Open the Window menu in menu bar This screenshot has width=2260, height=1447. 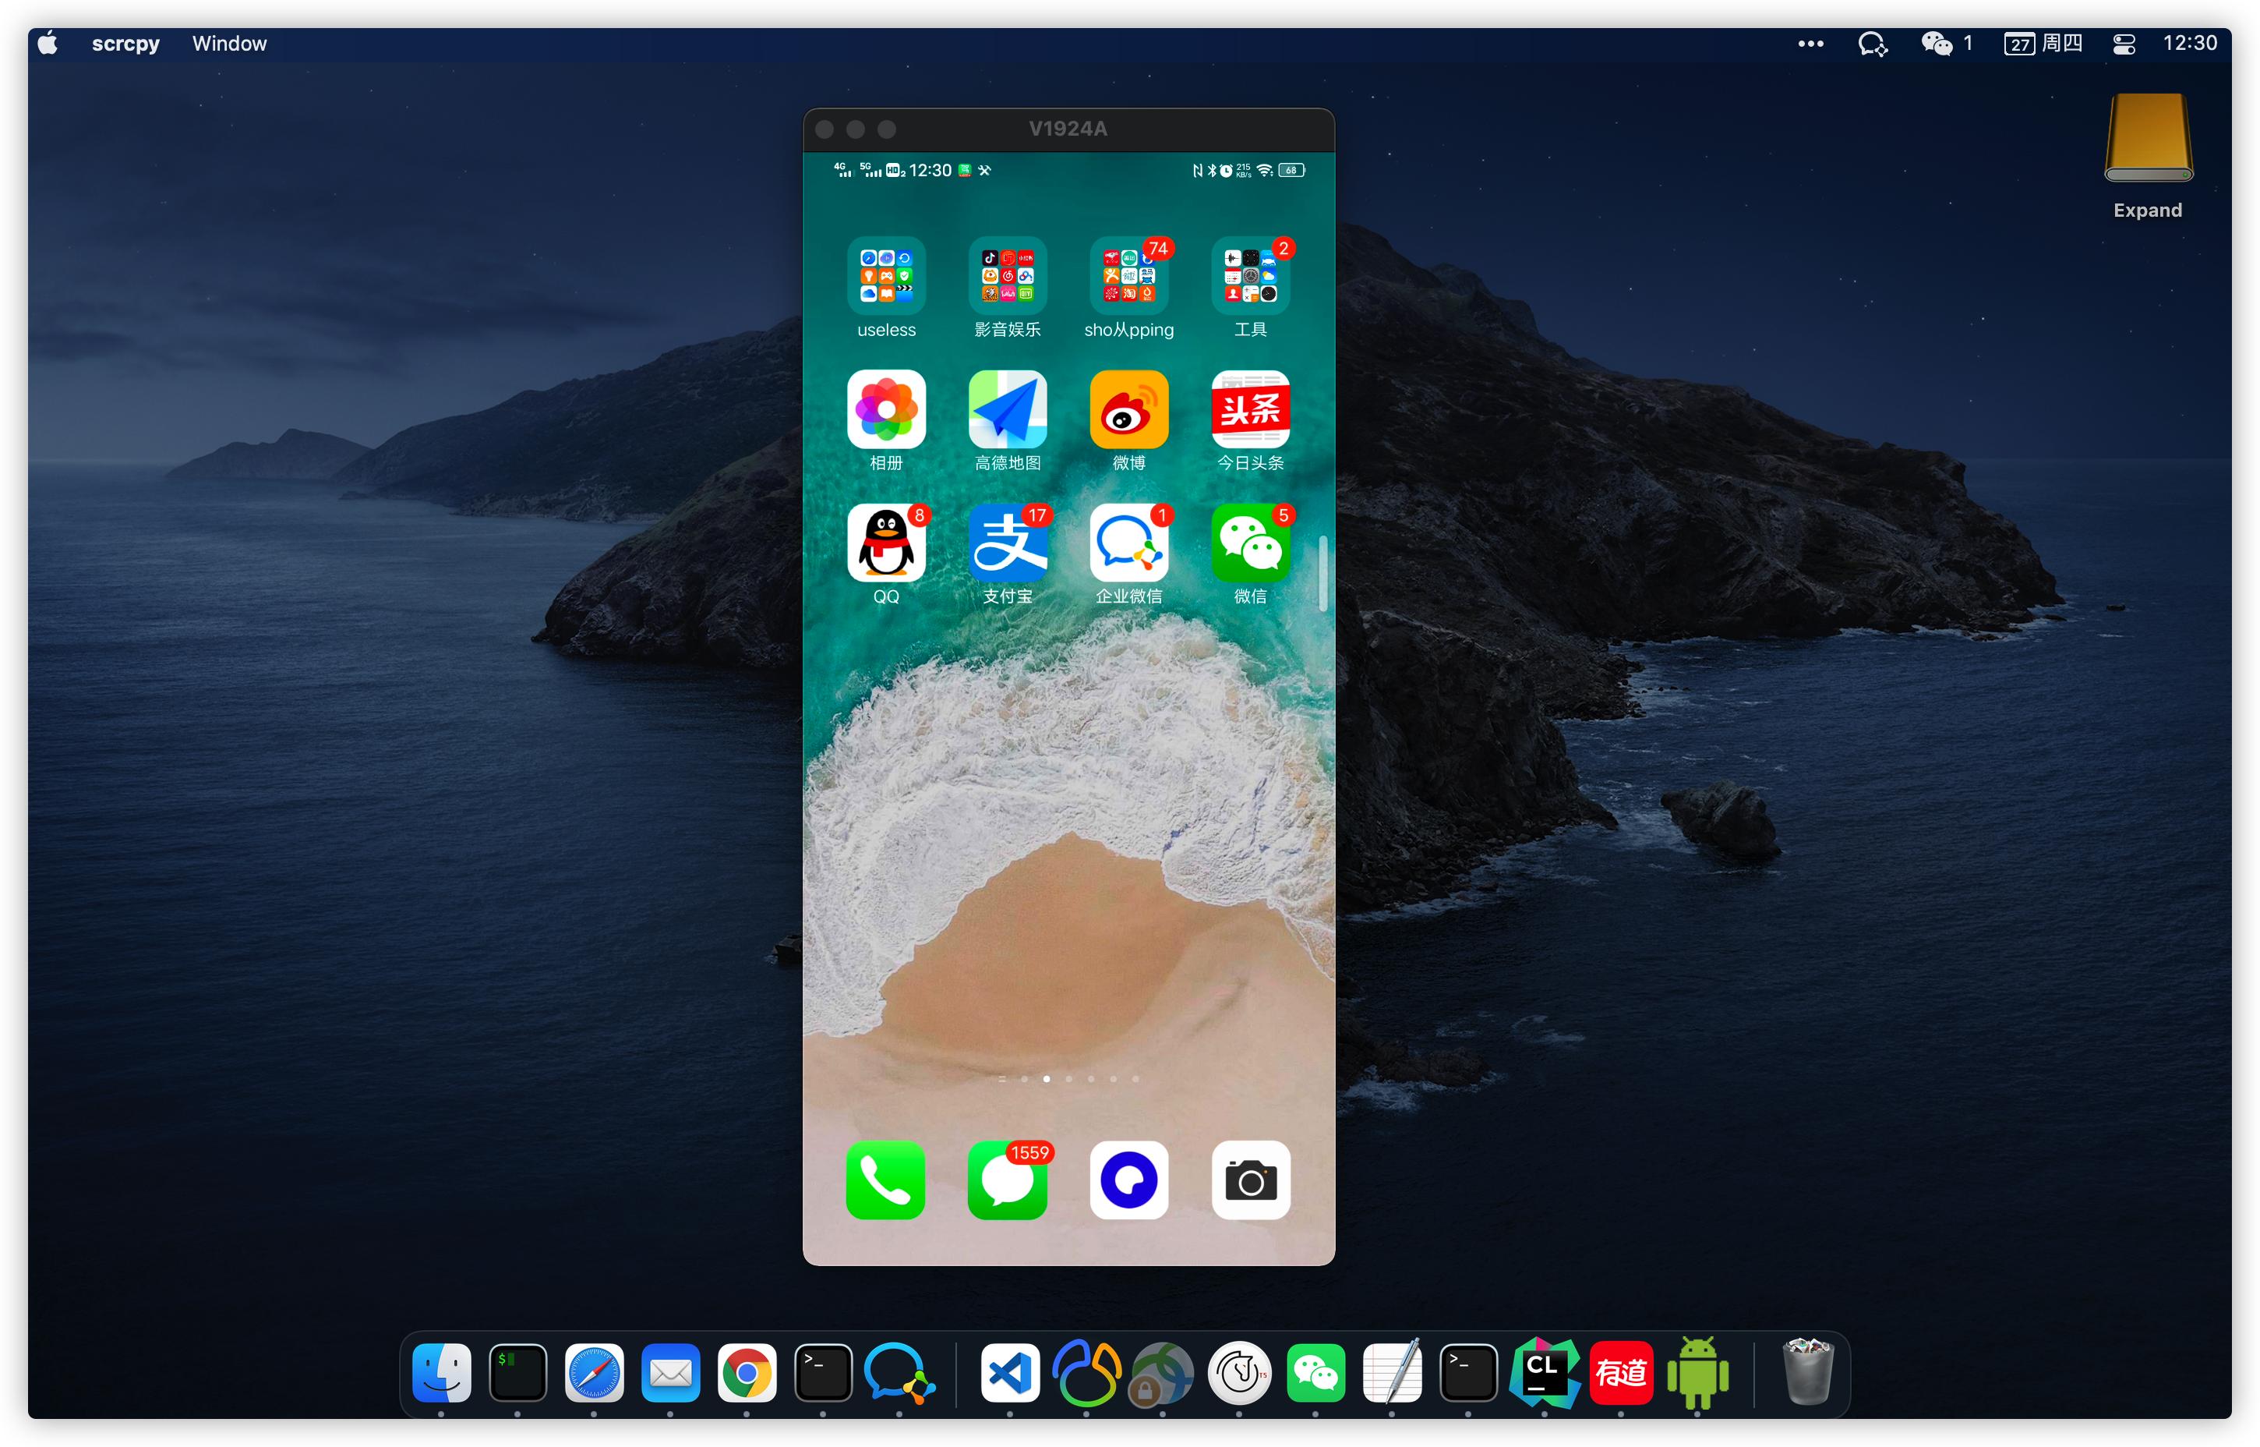click(229, 43)
